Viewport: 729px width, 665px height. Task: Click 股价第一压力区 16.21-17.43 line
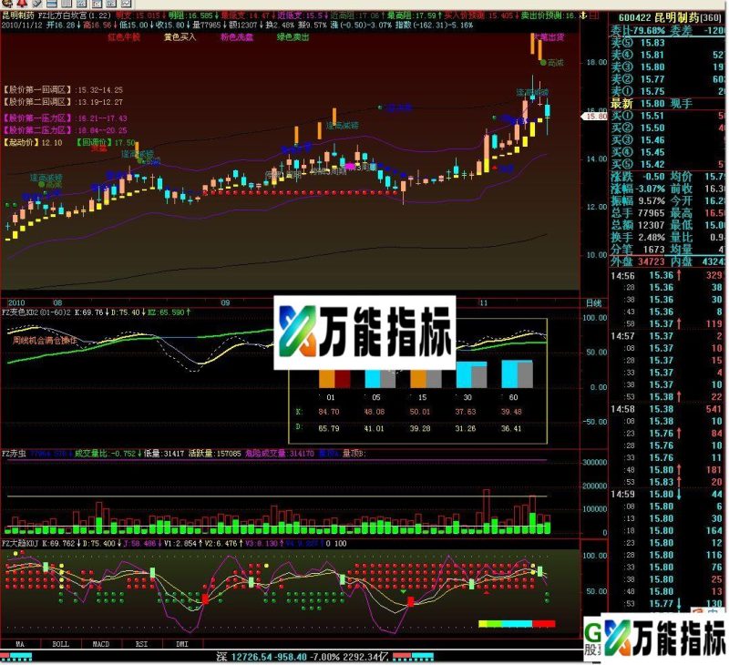[x=65, y=118]
